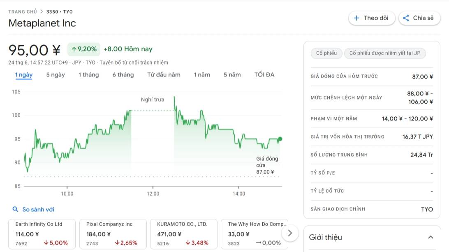Click the SÀN GIAO DỊCH CHÍNH label
The width and height of the screenshot is (449, 252).
338,209
